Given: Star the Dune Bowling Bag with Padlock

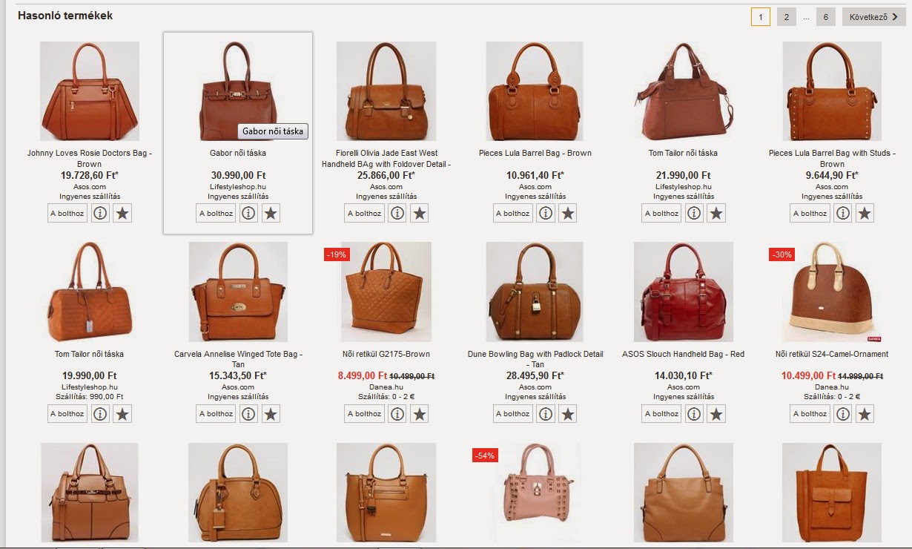Looking at the screenshot, I should point(568,414).
